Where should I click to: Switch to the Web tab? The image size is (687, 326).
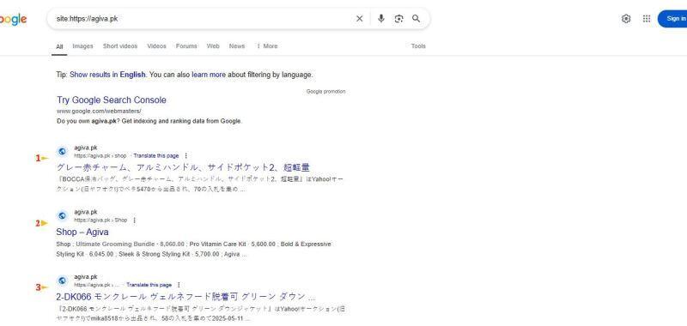pyautogui.click(x=213, y=46)
